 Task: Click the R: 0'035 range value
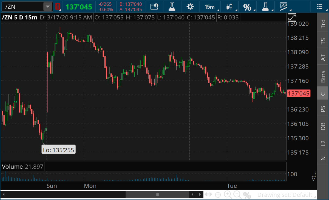[x=228, y=17]
